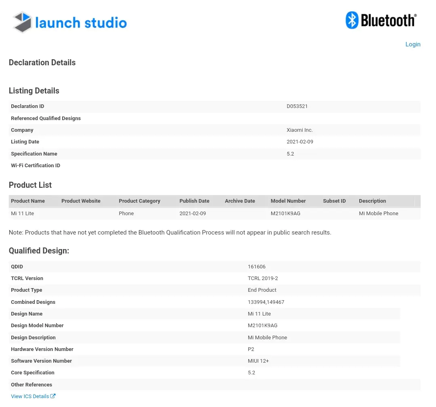
Task: Click the Software Version Number label
Action: (42, 361)
